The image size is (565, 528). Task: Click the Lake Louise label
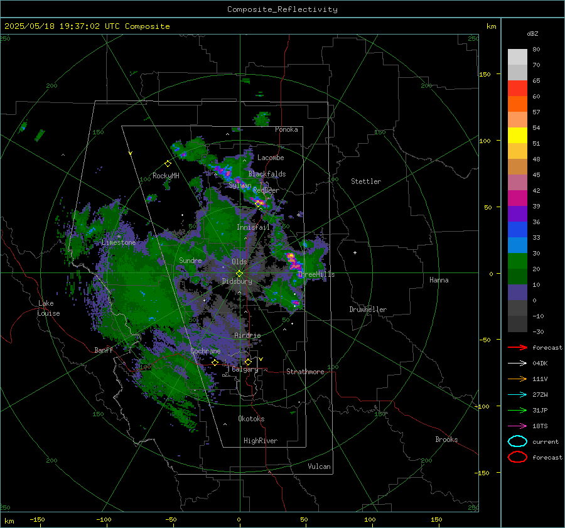[x=48, y=308]
